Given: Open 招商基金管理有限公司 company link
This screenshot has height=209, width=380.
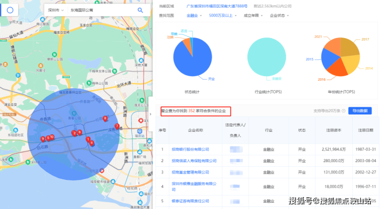Looking at the screenshot, I should (189, 172).
